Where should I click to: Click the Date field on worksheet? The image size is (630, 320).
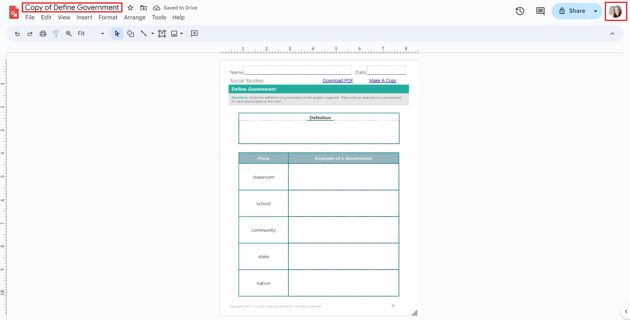(x=386, y=70)
